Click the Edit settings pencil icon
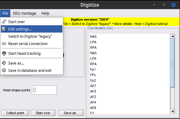180x119 pixels. 4,29
